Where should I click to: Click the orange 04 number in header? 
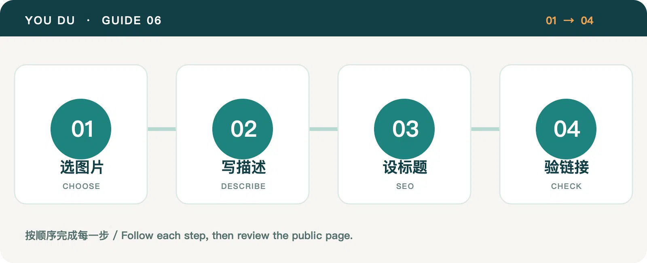[587, 21]
